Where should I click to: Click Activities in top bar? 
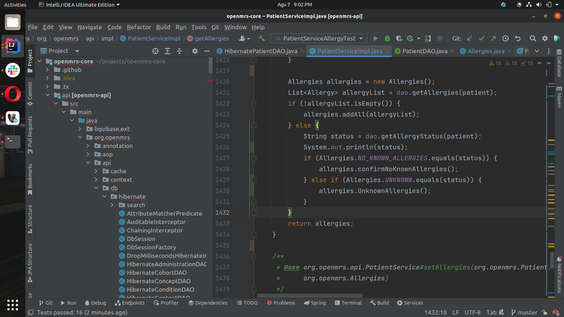15,5
